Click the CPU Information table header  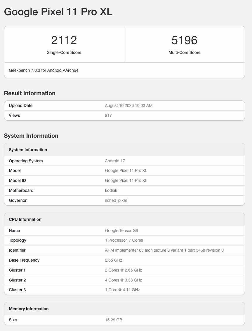coord(25,219)
